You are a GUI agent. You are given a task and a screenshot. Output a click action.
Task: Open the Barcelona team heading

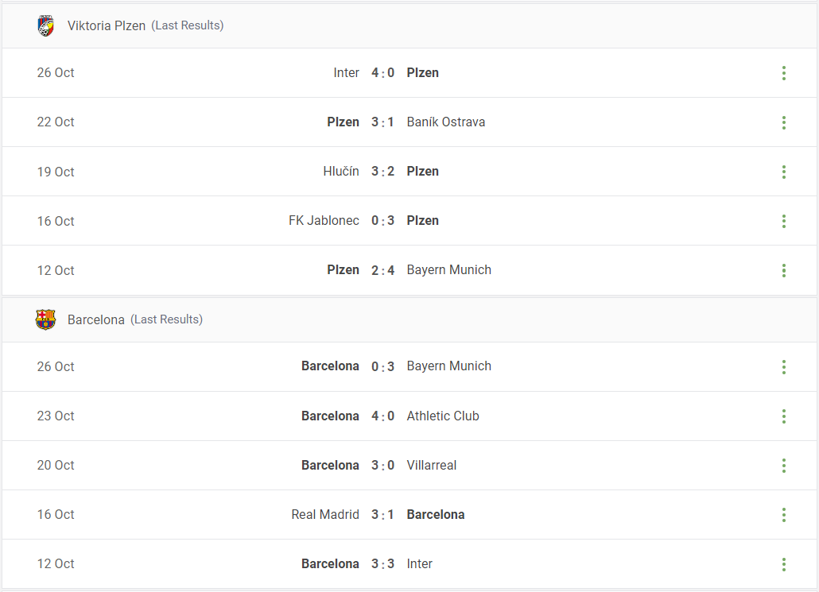(96, 319)
